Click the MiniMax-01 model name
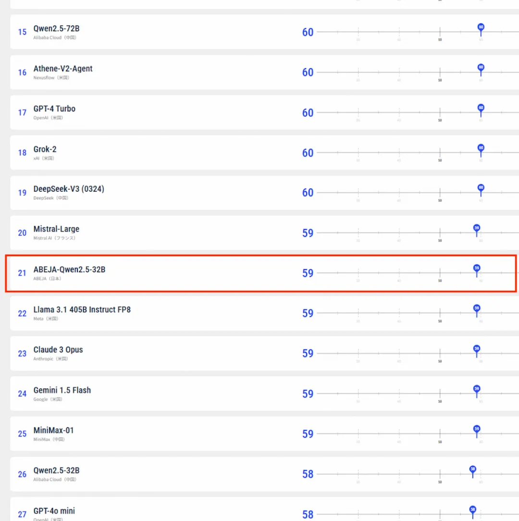 click(x=53, y=430)
